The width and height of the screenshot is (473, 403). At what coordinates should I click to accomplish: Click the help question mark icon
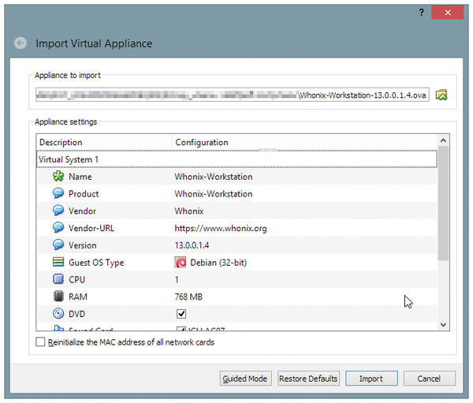(422, 13)
